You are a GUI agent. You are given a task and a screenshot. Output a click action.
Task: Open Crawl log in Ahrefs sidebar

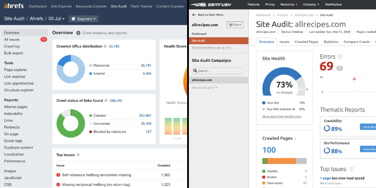pyautogui.click(x=12, y=46)
